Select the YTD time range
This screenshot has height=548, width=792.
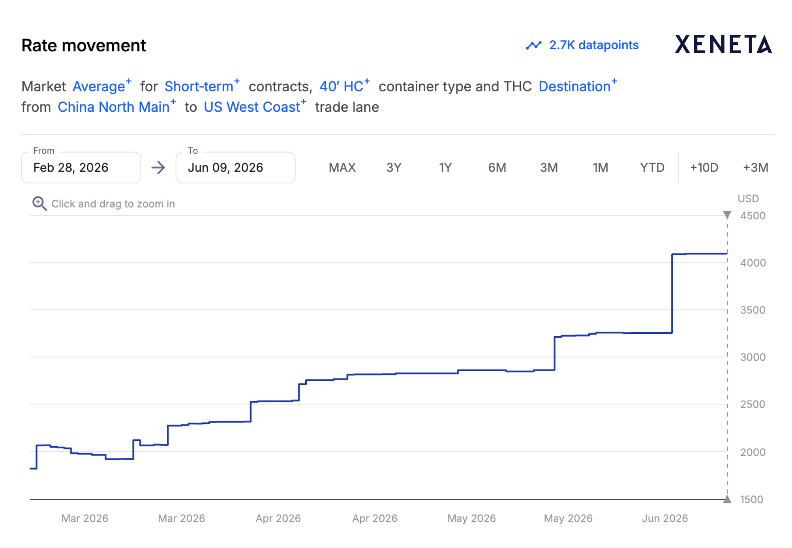click(x=652, y=167)
